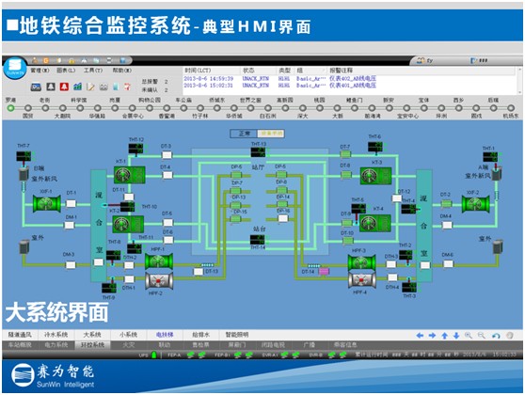
Task: Switch to the 小系统 tab
Action: pyautogui.click(x=128, y=335)
